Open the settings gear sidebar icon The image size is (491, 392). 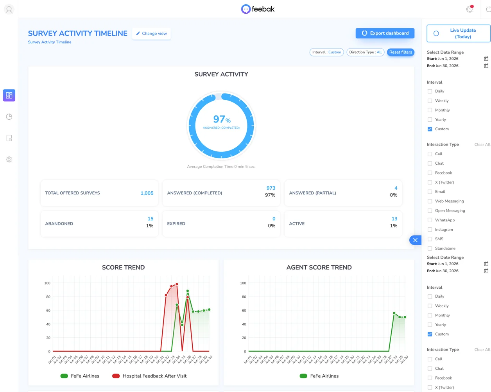tap(9, 160)
